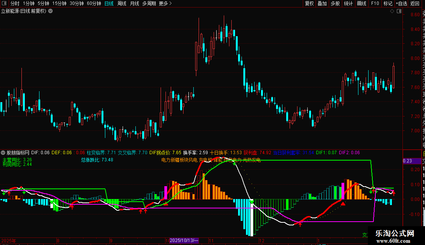Click the 十日换手: 13.53 value
Image resolution: width=425 pixels, height=245 pixels.
pyautogui.click(x=226, y=153)
